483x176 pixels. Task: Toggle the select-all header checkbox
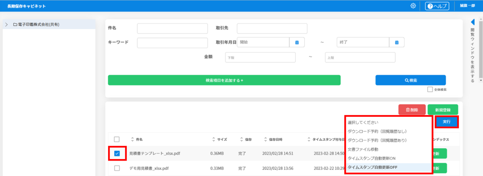pos(117,139)
